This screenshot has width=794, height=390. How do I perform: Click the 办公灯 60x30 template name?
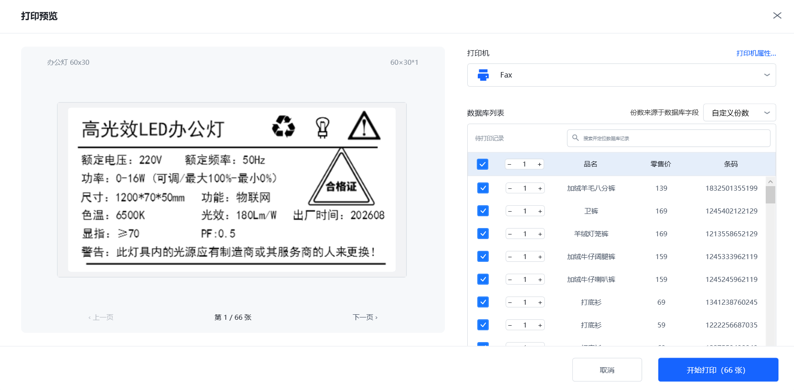point(68,62)
